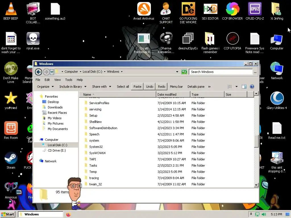Click the scroll down arrow of file list
The height and width of the screenshot is (218, 291).
(x=256, y=185)
